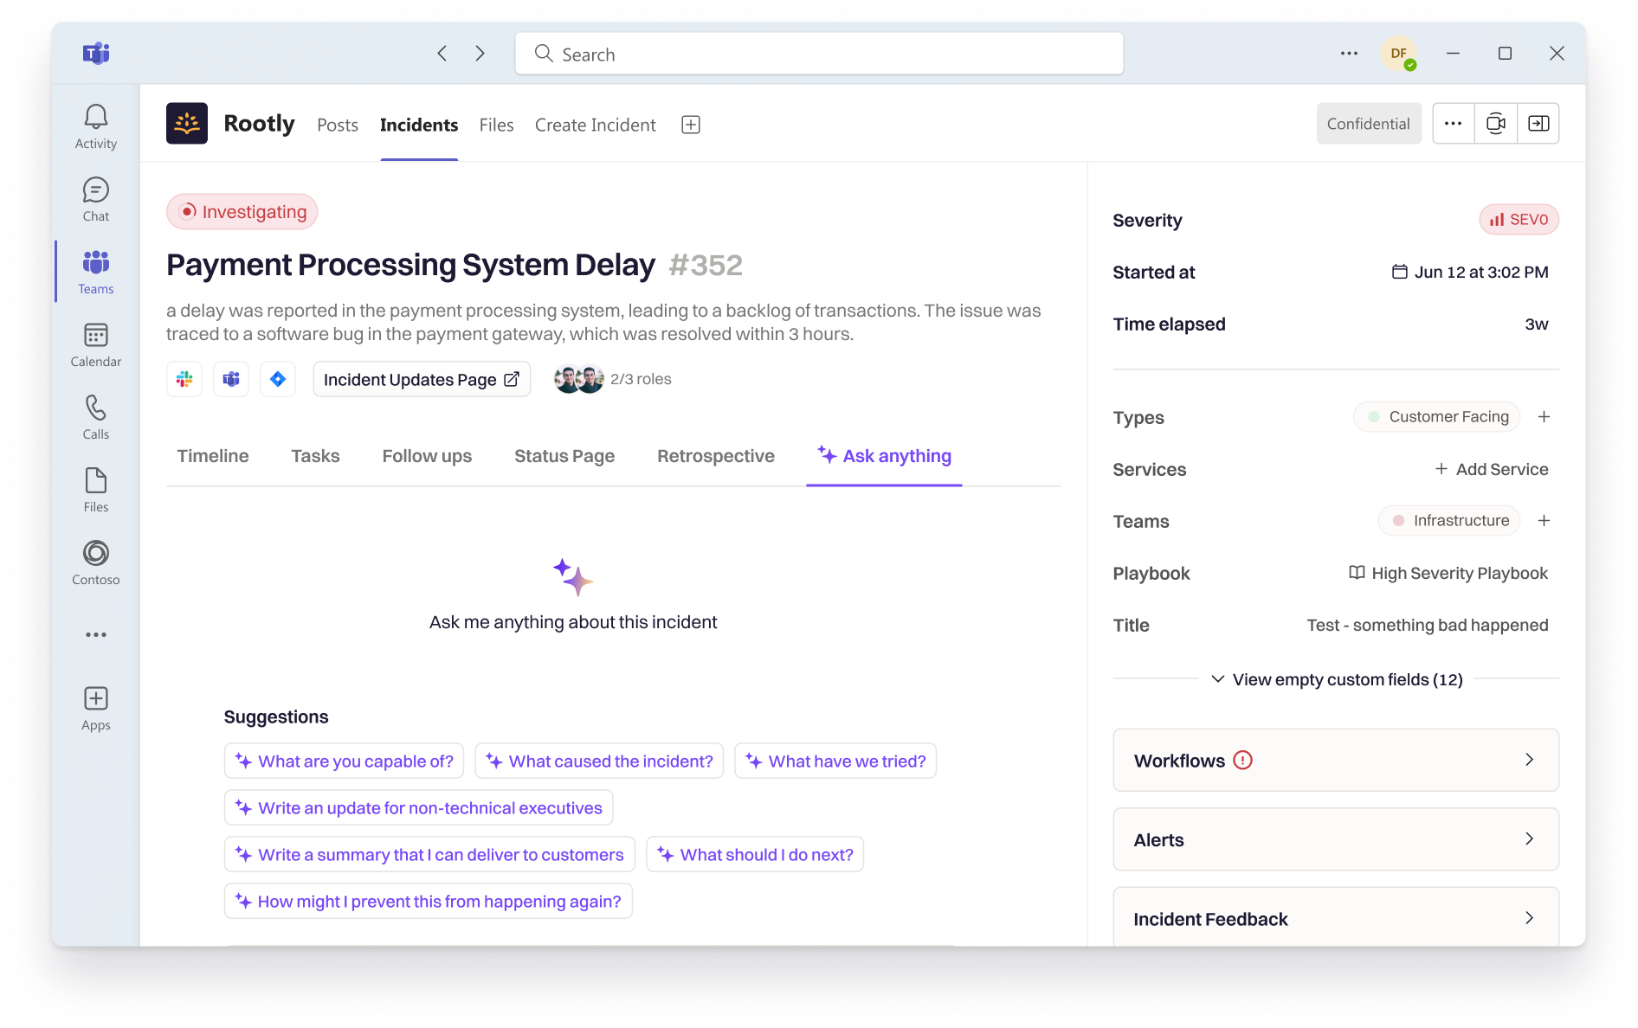This screenshot has height=1028, width=1638.
Task: Edit the Started at date value
Action: click(1470, 272)
